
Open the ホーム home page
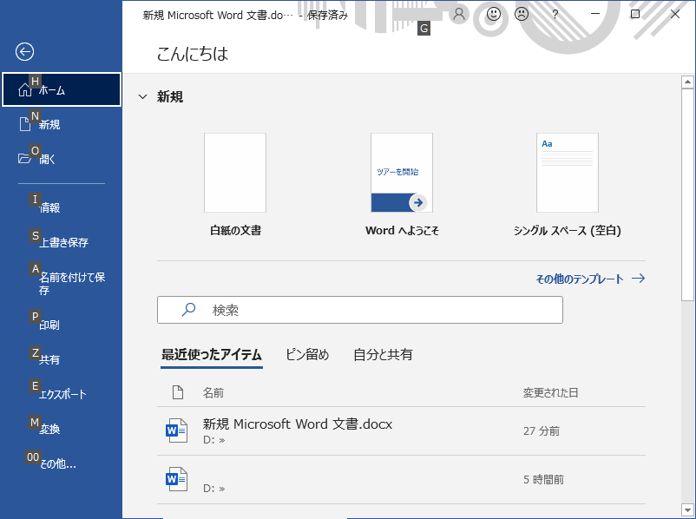pos(62,89)
